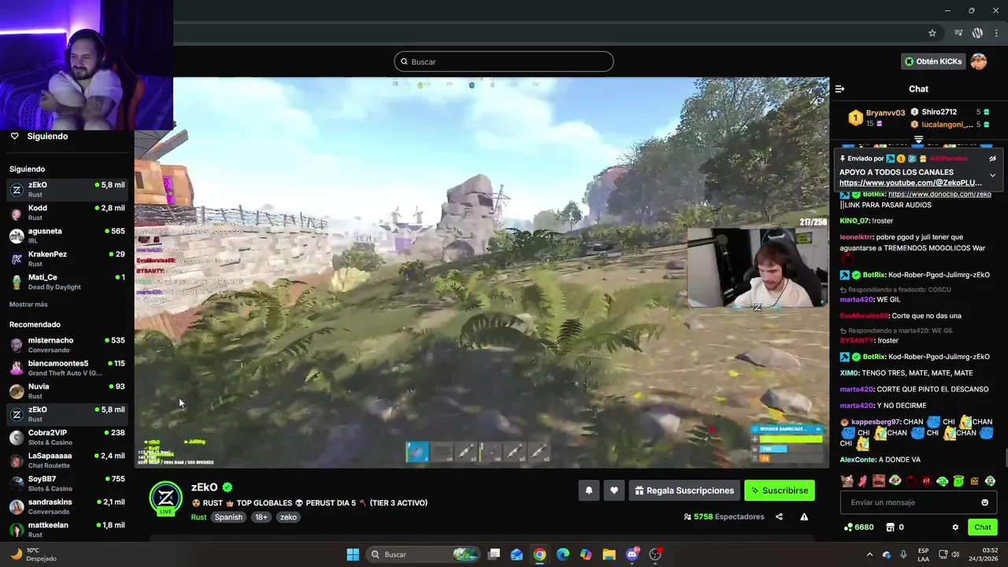Viewport: 1008px width, 567px height.
Task: Open biancamoontes5 recommended channel
Action: 67,368
